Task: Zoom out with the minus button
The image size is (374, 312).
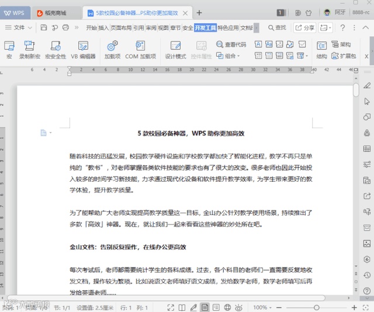Action: [279, 307]
